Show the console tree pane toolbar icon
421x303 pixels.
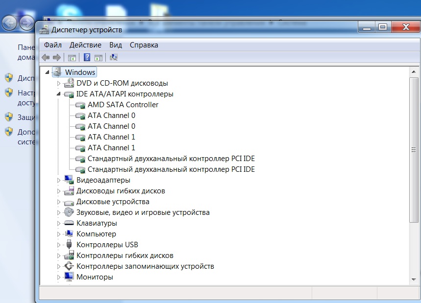[x=72, y=58]
